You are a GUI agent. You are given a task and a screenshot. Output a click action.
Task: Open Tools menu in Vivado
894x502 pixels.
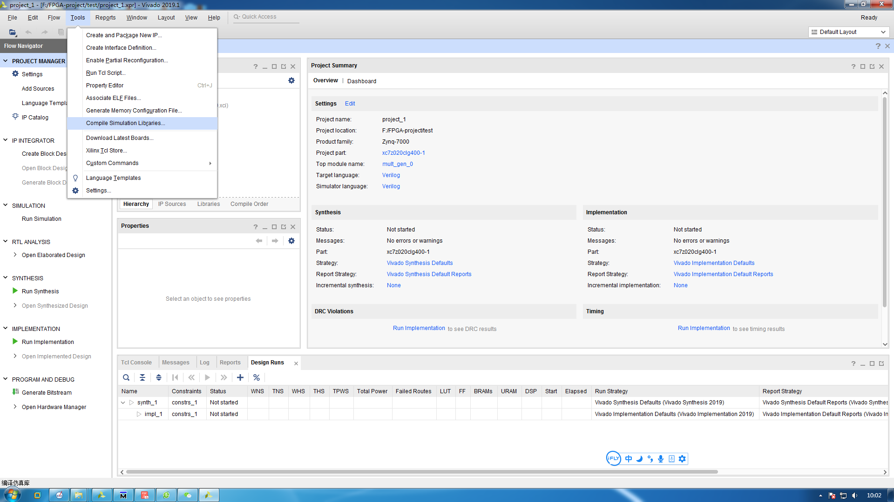76,17
